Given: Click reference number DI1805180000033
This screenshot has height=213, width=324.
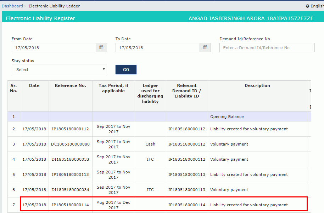Looking at the screenshot, I should pos(70,159).
